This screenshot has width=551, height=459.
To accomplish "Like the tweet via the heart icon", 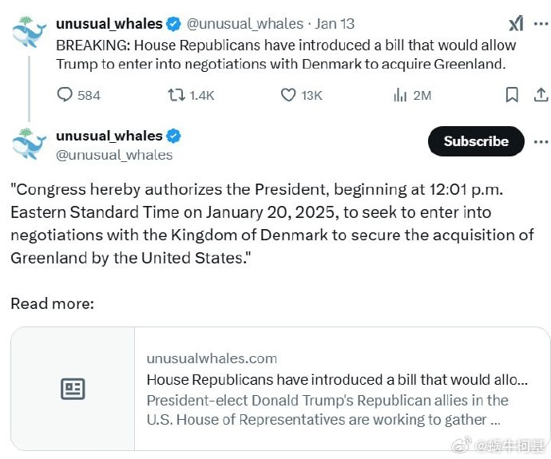I will (288, 95).
